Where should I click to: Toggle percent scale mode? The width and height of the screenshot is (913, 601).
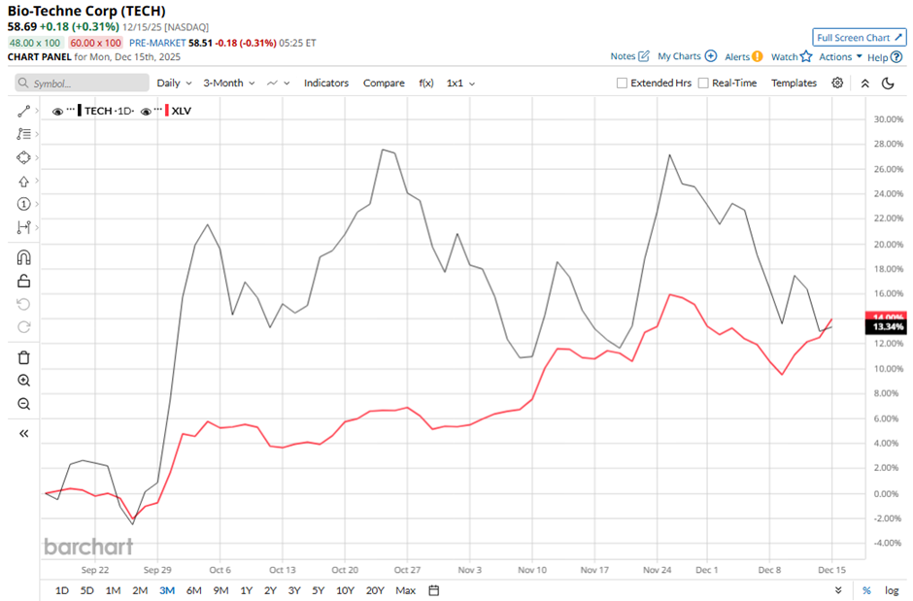866,590
